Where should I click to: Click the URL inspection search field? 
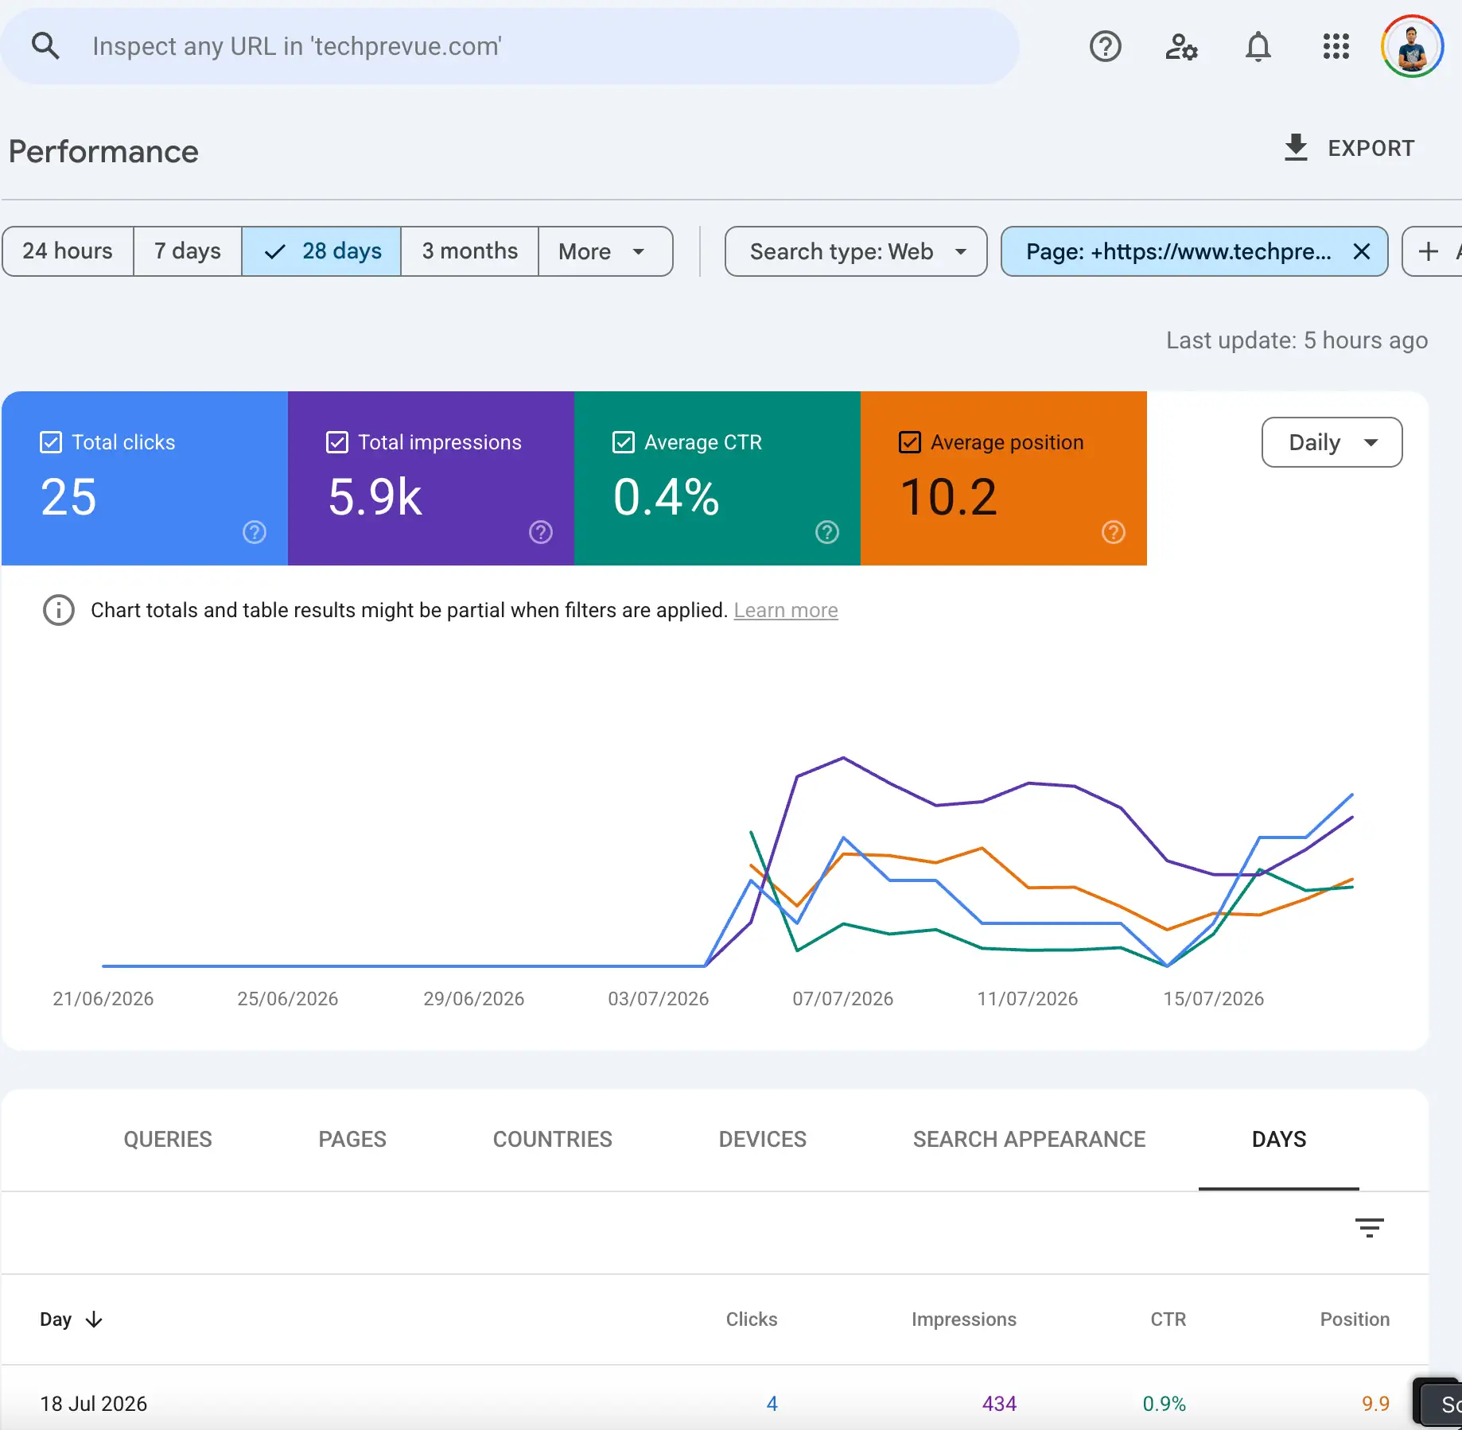click(x=509, y=46)
